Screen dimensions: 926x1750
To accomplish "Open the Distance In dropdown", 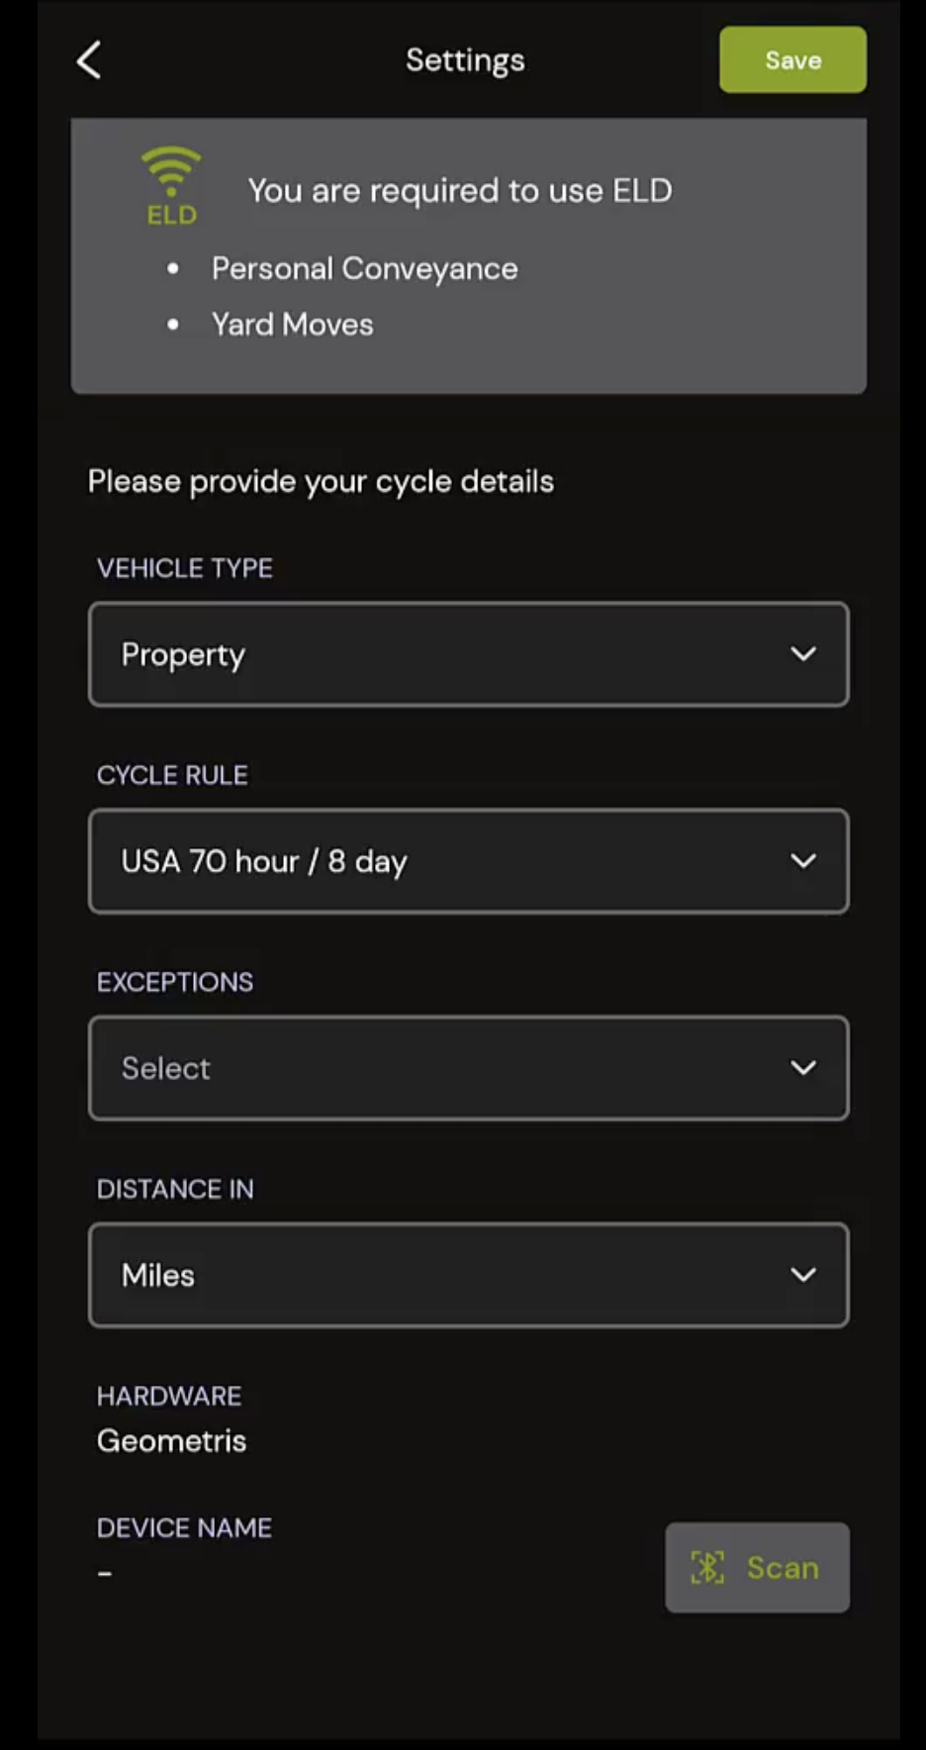I will coord(468,1275).
